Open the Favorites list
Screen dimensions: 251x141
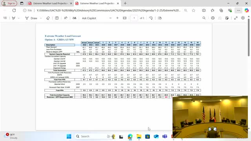coord(213,11)
